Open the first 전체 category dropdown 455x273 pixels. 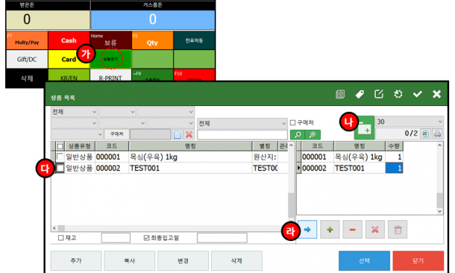74,112
